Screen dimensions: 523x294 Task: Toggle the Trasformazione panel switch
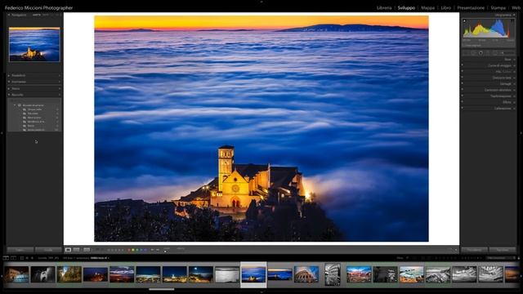463,96
